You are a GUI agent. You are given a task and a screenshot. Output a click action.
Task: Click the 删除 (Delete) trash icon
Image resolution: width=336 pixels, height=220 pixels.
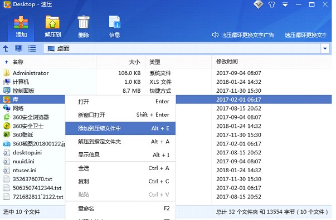(x=84, y=22)
